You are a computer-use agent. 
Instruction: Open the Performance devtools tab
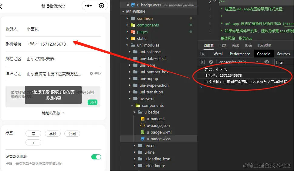coord(240,54)
